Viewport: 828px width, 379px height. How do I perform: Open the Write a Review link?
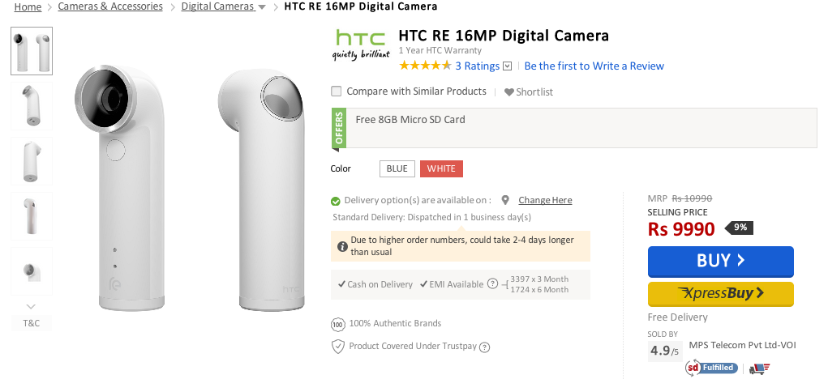(594, 66)
